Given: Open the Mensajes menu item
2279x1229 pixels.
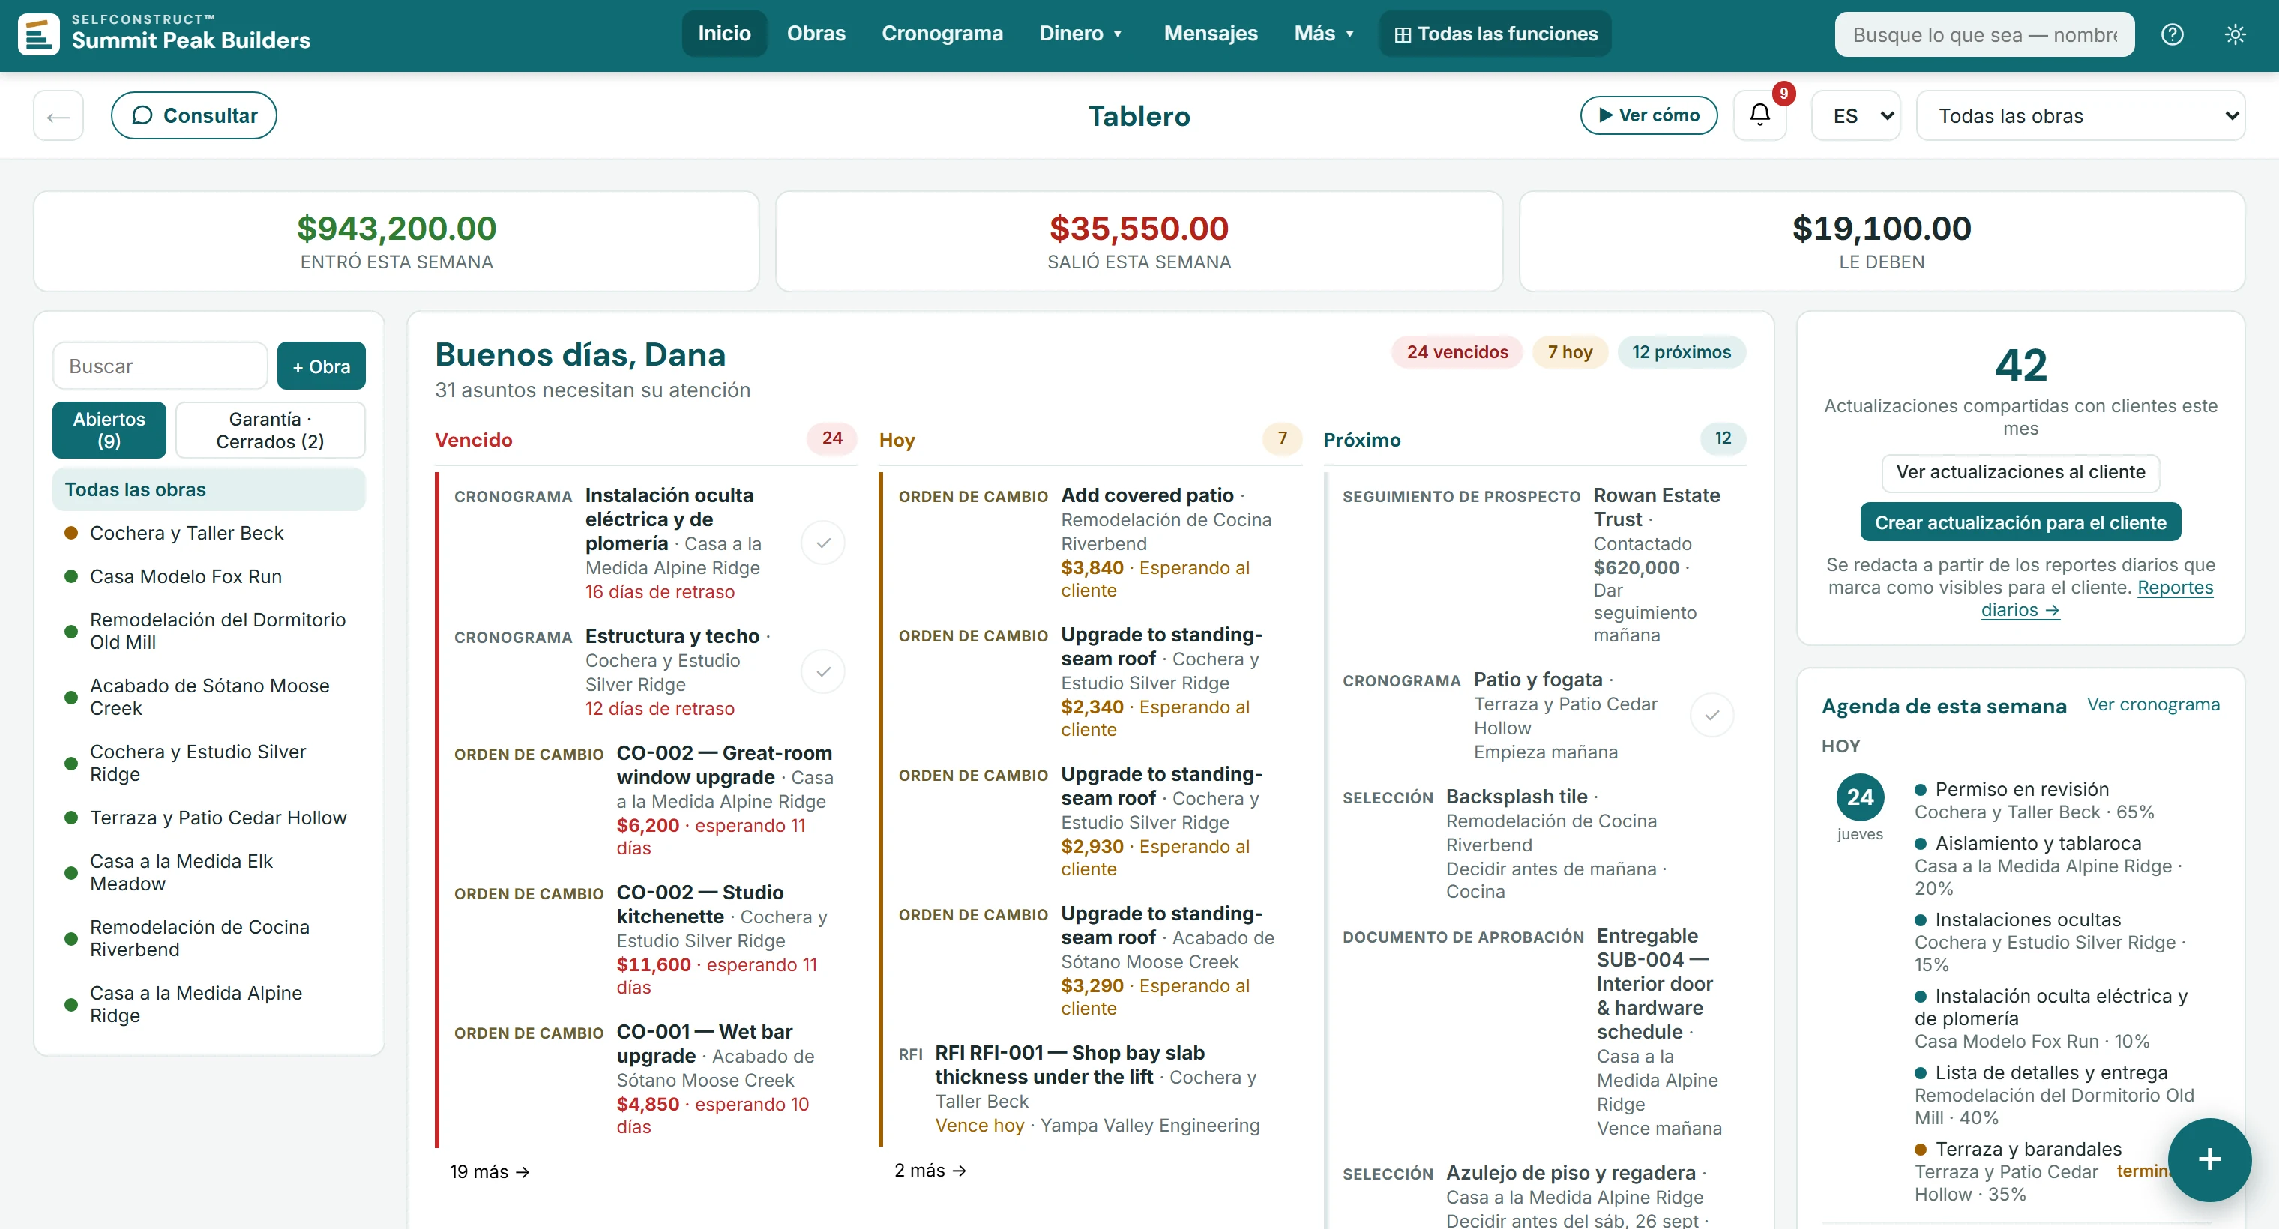Looking at the screenshot, I should (1210, 34).
